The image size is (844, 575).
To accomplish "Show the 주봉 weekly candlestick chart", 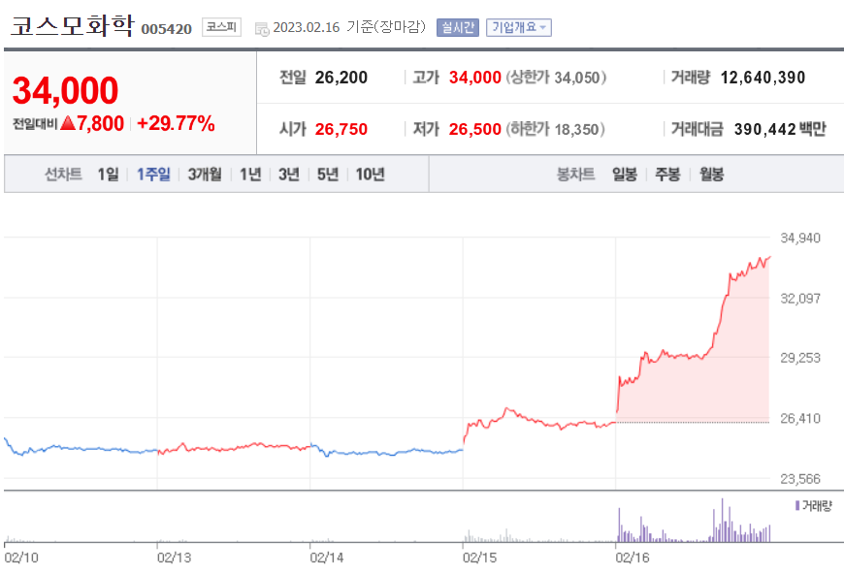I will click(667, 175).
